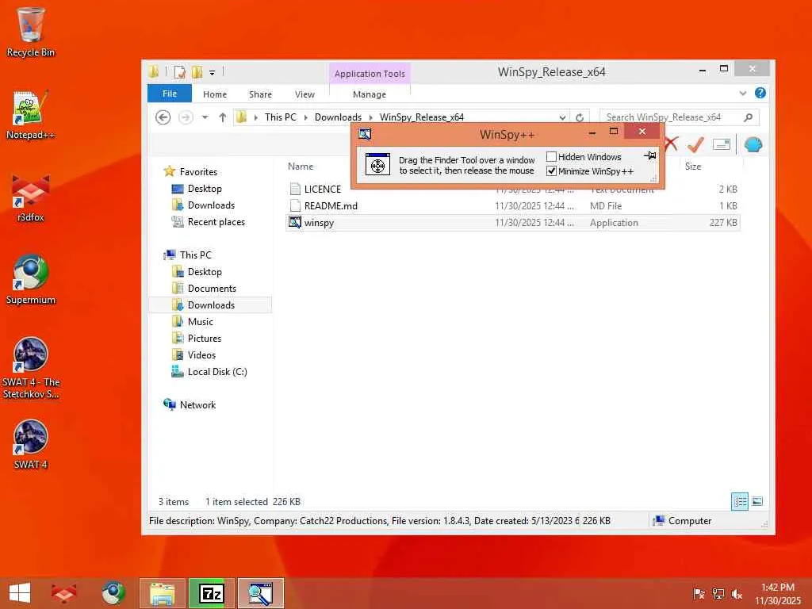812x609 pixels.
Task: Open Recent places in navigation pane
Action: [216, 222]
